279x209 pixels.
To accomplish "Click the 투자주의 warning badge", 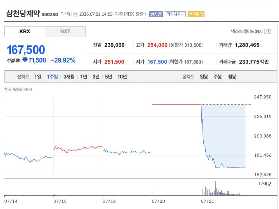I will (x=196, y=14).
